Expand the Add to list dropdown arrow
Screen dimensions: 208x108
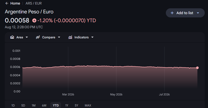pos(198,13)
